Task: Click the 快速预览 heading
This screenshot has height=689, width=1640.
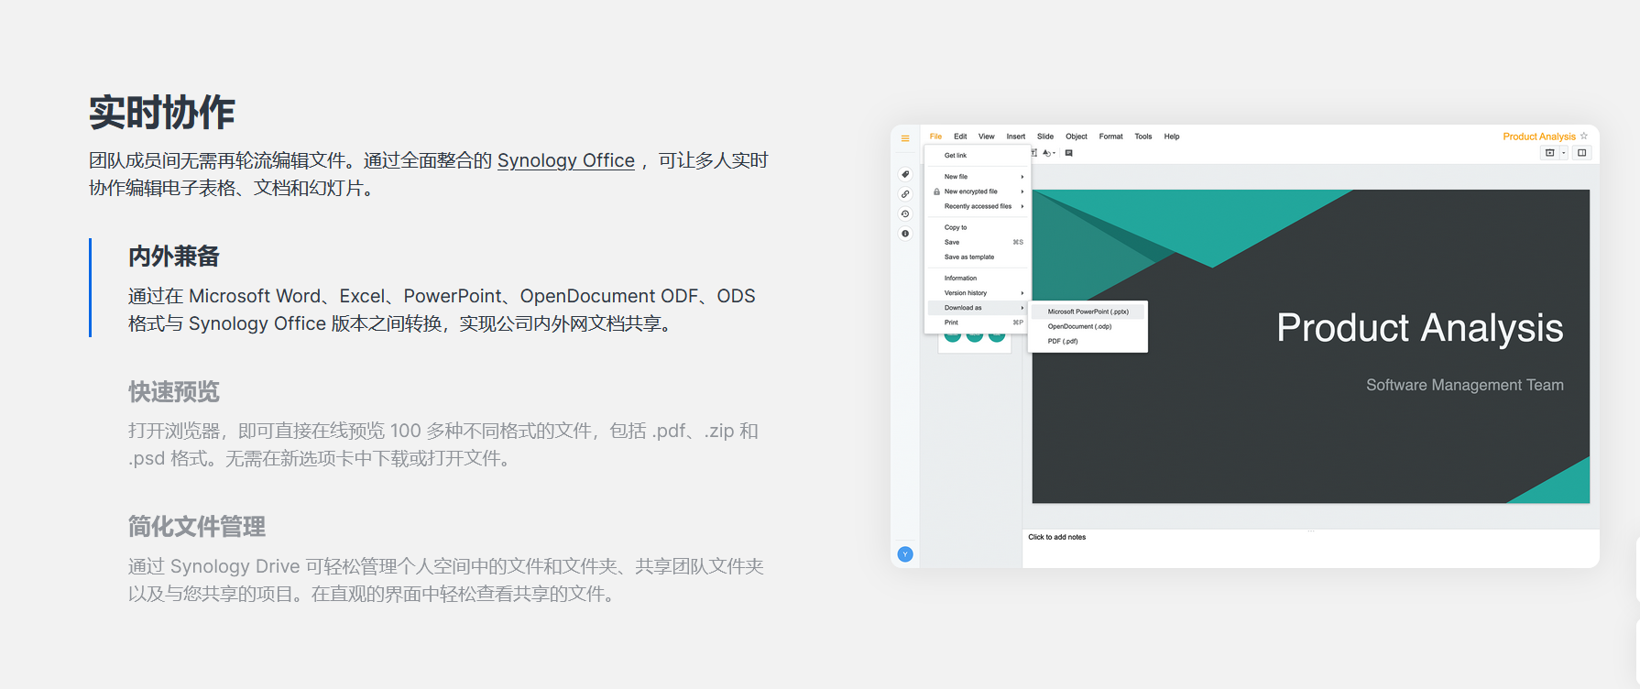Action: (174, 392)
